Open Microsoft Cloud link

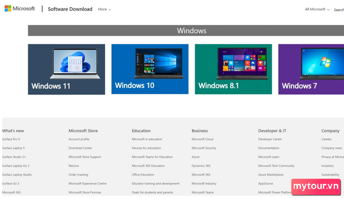click(x=202, y=139)
